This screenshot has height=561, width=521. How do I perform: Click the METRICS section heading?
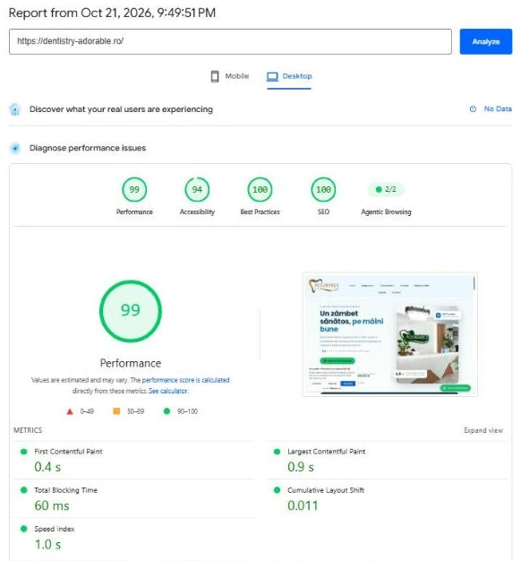[28, 430]
